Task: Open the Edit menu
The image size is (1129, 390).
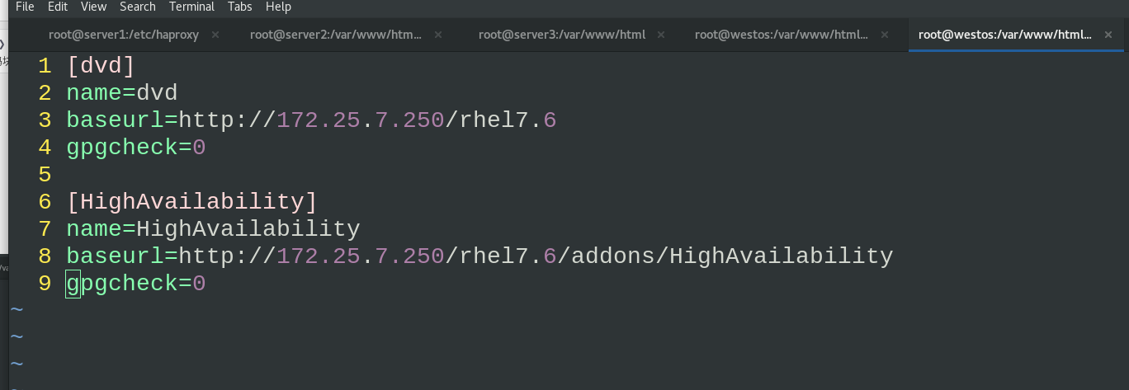Action: 58,7
